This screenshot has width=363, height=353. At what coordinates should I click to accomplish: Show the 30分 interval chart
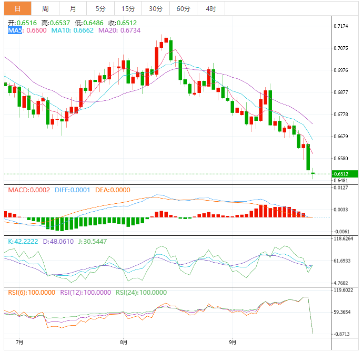click(x=156, y=8)
